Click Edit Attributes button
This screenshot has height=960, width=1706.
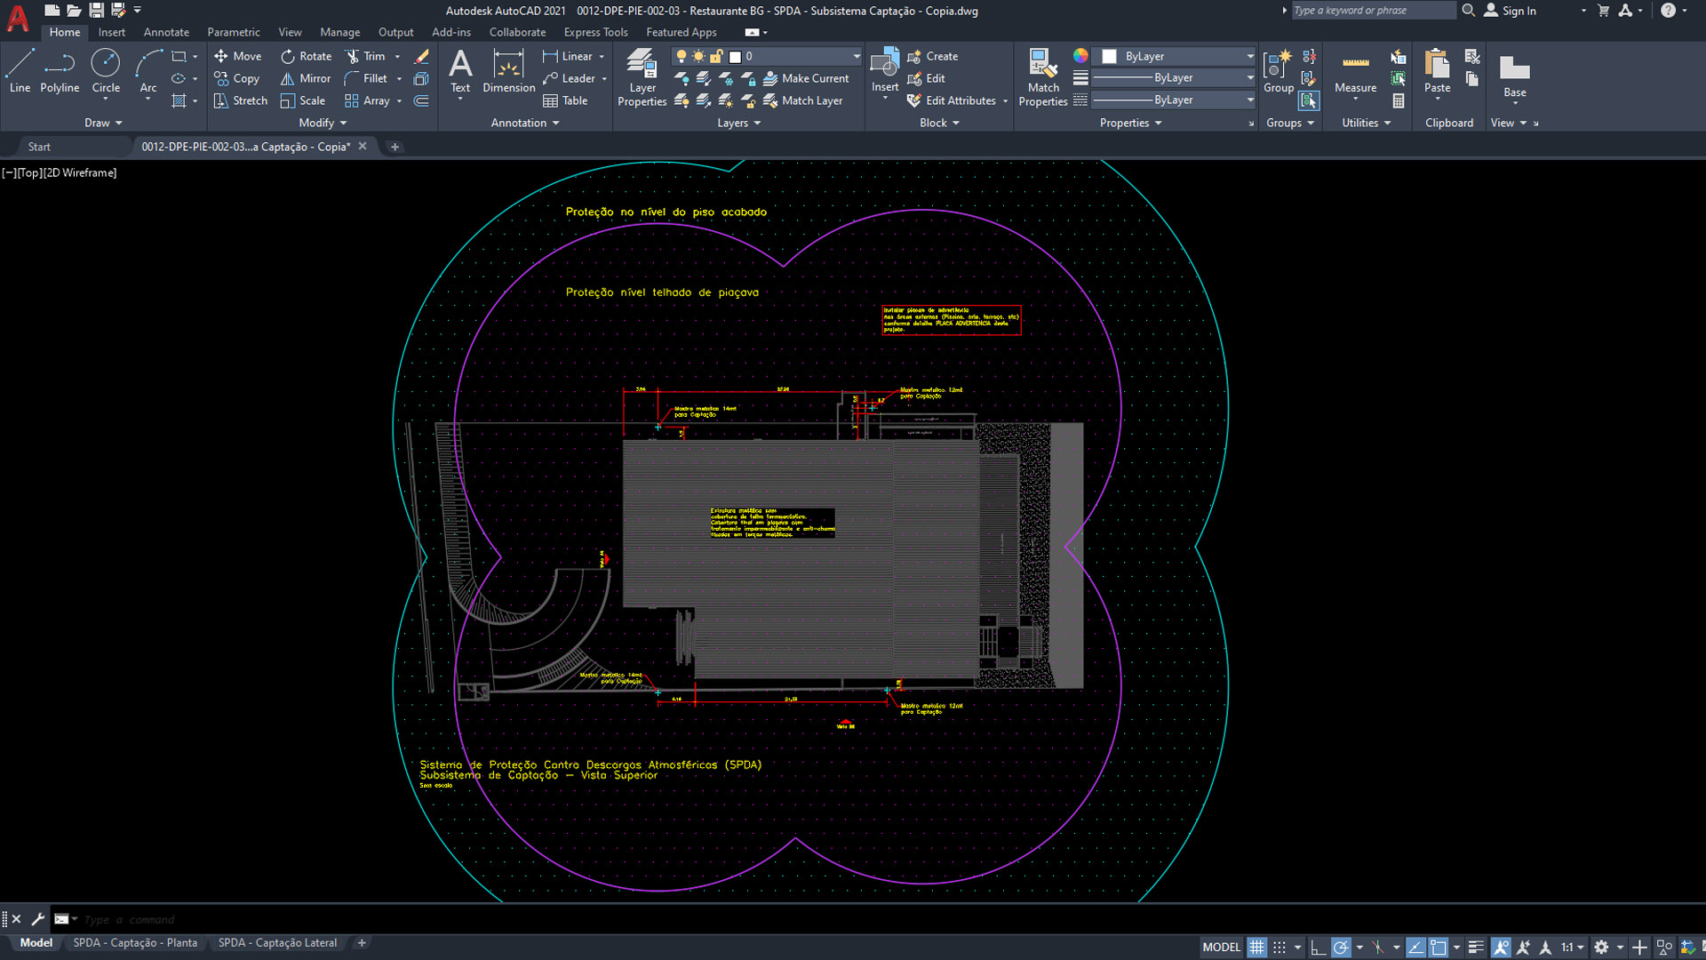[x=957, y=100]
